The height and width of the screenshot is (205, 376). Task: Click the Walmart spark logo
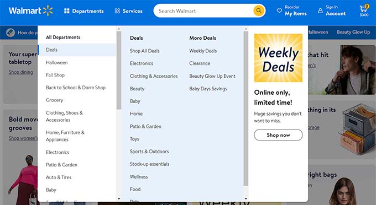point(48,10)
